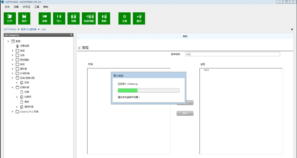Image resolution: width=297 pixels, height=158 pixels.
Task: Select Cal1 in the 成员 list
Action: [206, 70]
